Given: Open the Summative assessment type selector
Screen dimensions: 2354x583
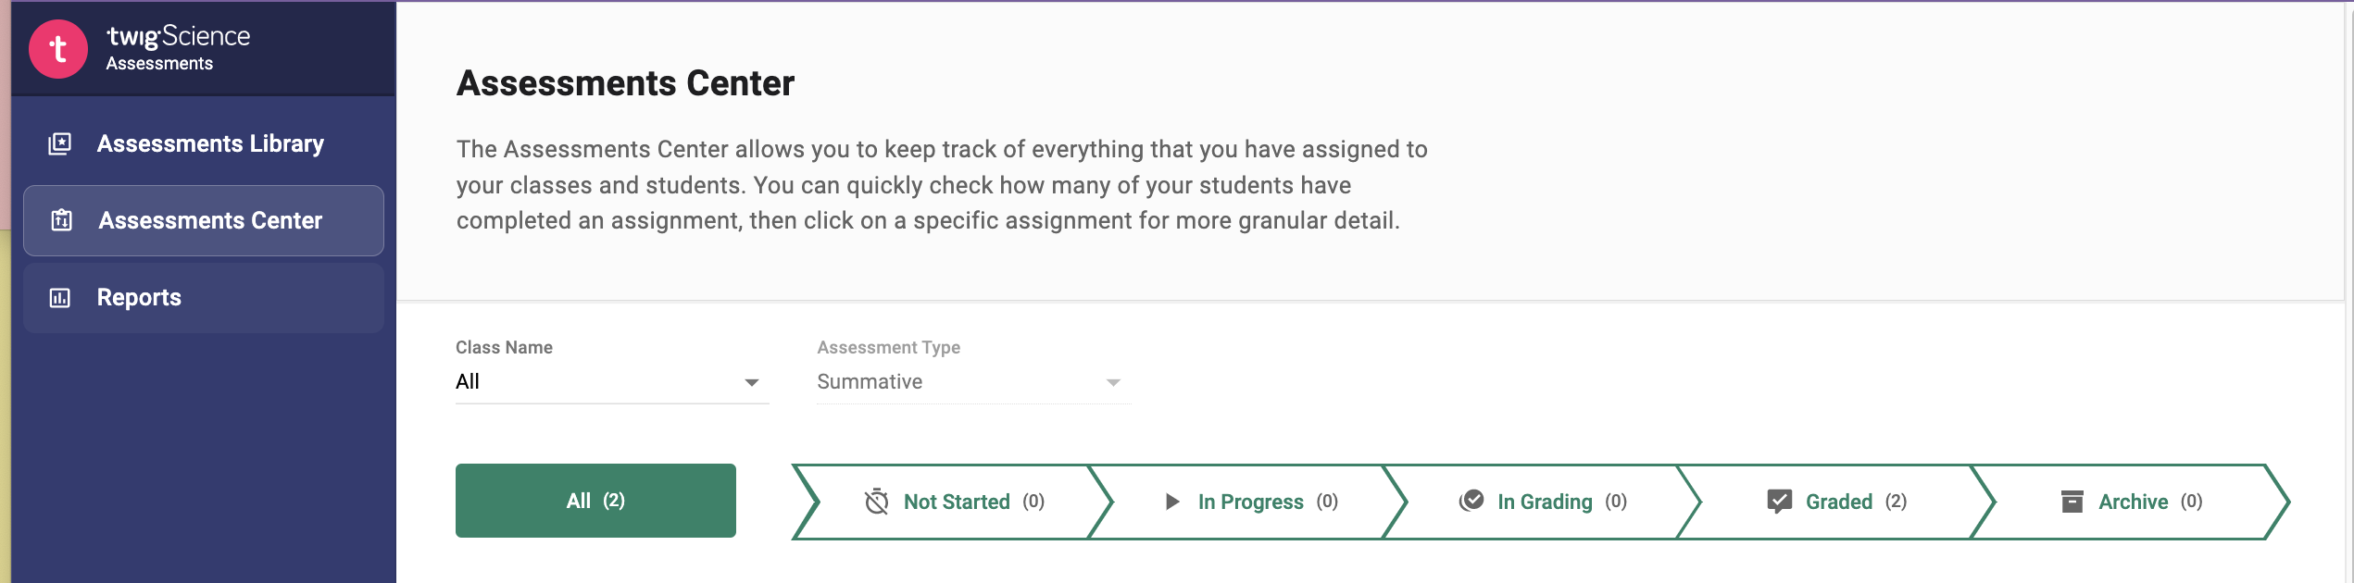Looking at the screenshot, I should pos(963,382).
